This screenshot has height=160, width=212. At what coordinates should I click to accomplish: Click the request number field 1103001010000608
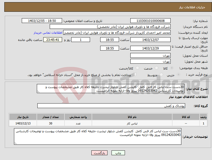click(x=150, y=21)
